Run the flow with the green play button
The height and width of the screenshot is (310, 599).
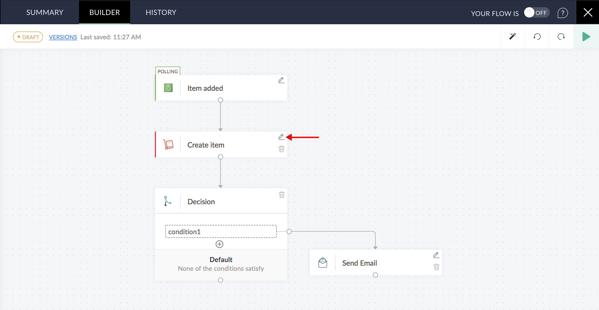tap(586, 36)
